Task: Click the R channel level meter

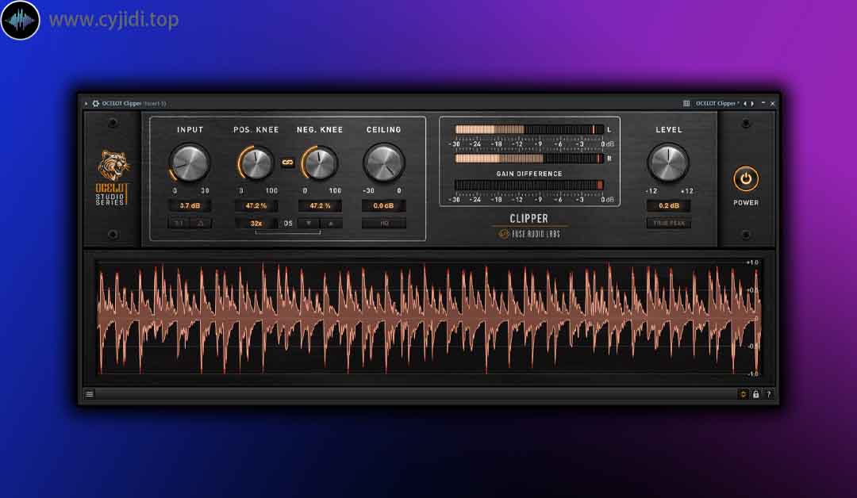Action: point(529,159)
